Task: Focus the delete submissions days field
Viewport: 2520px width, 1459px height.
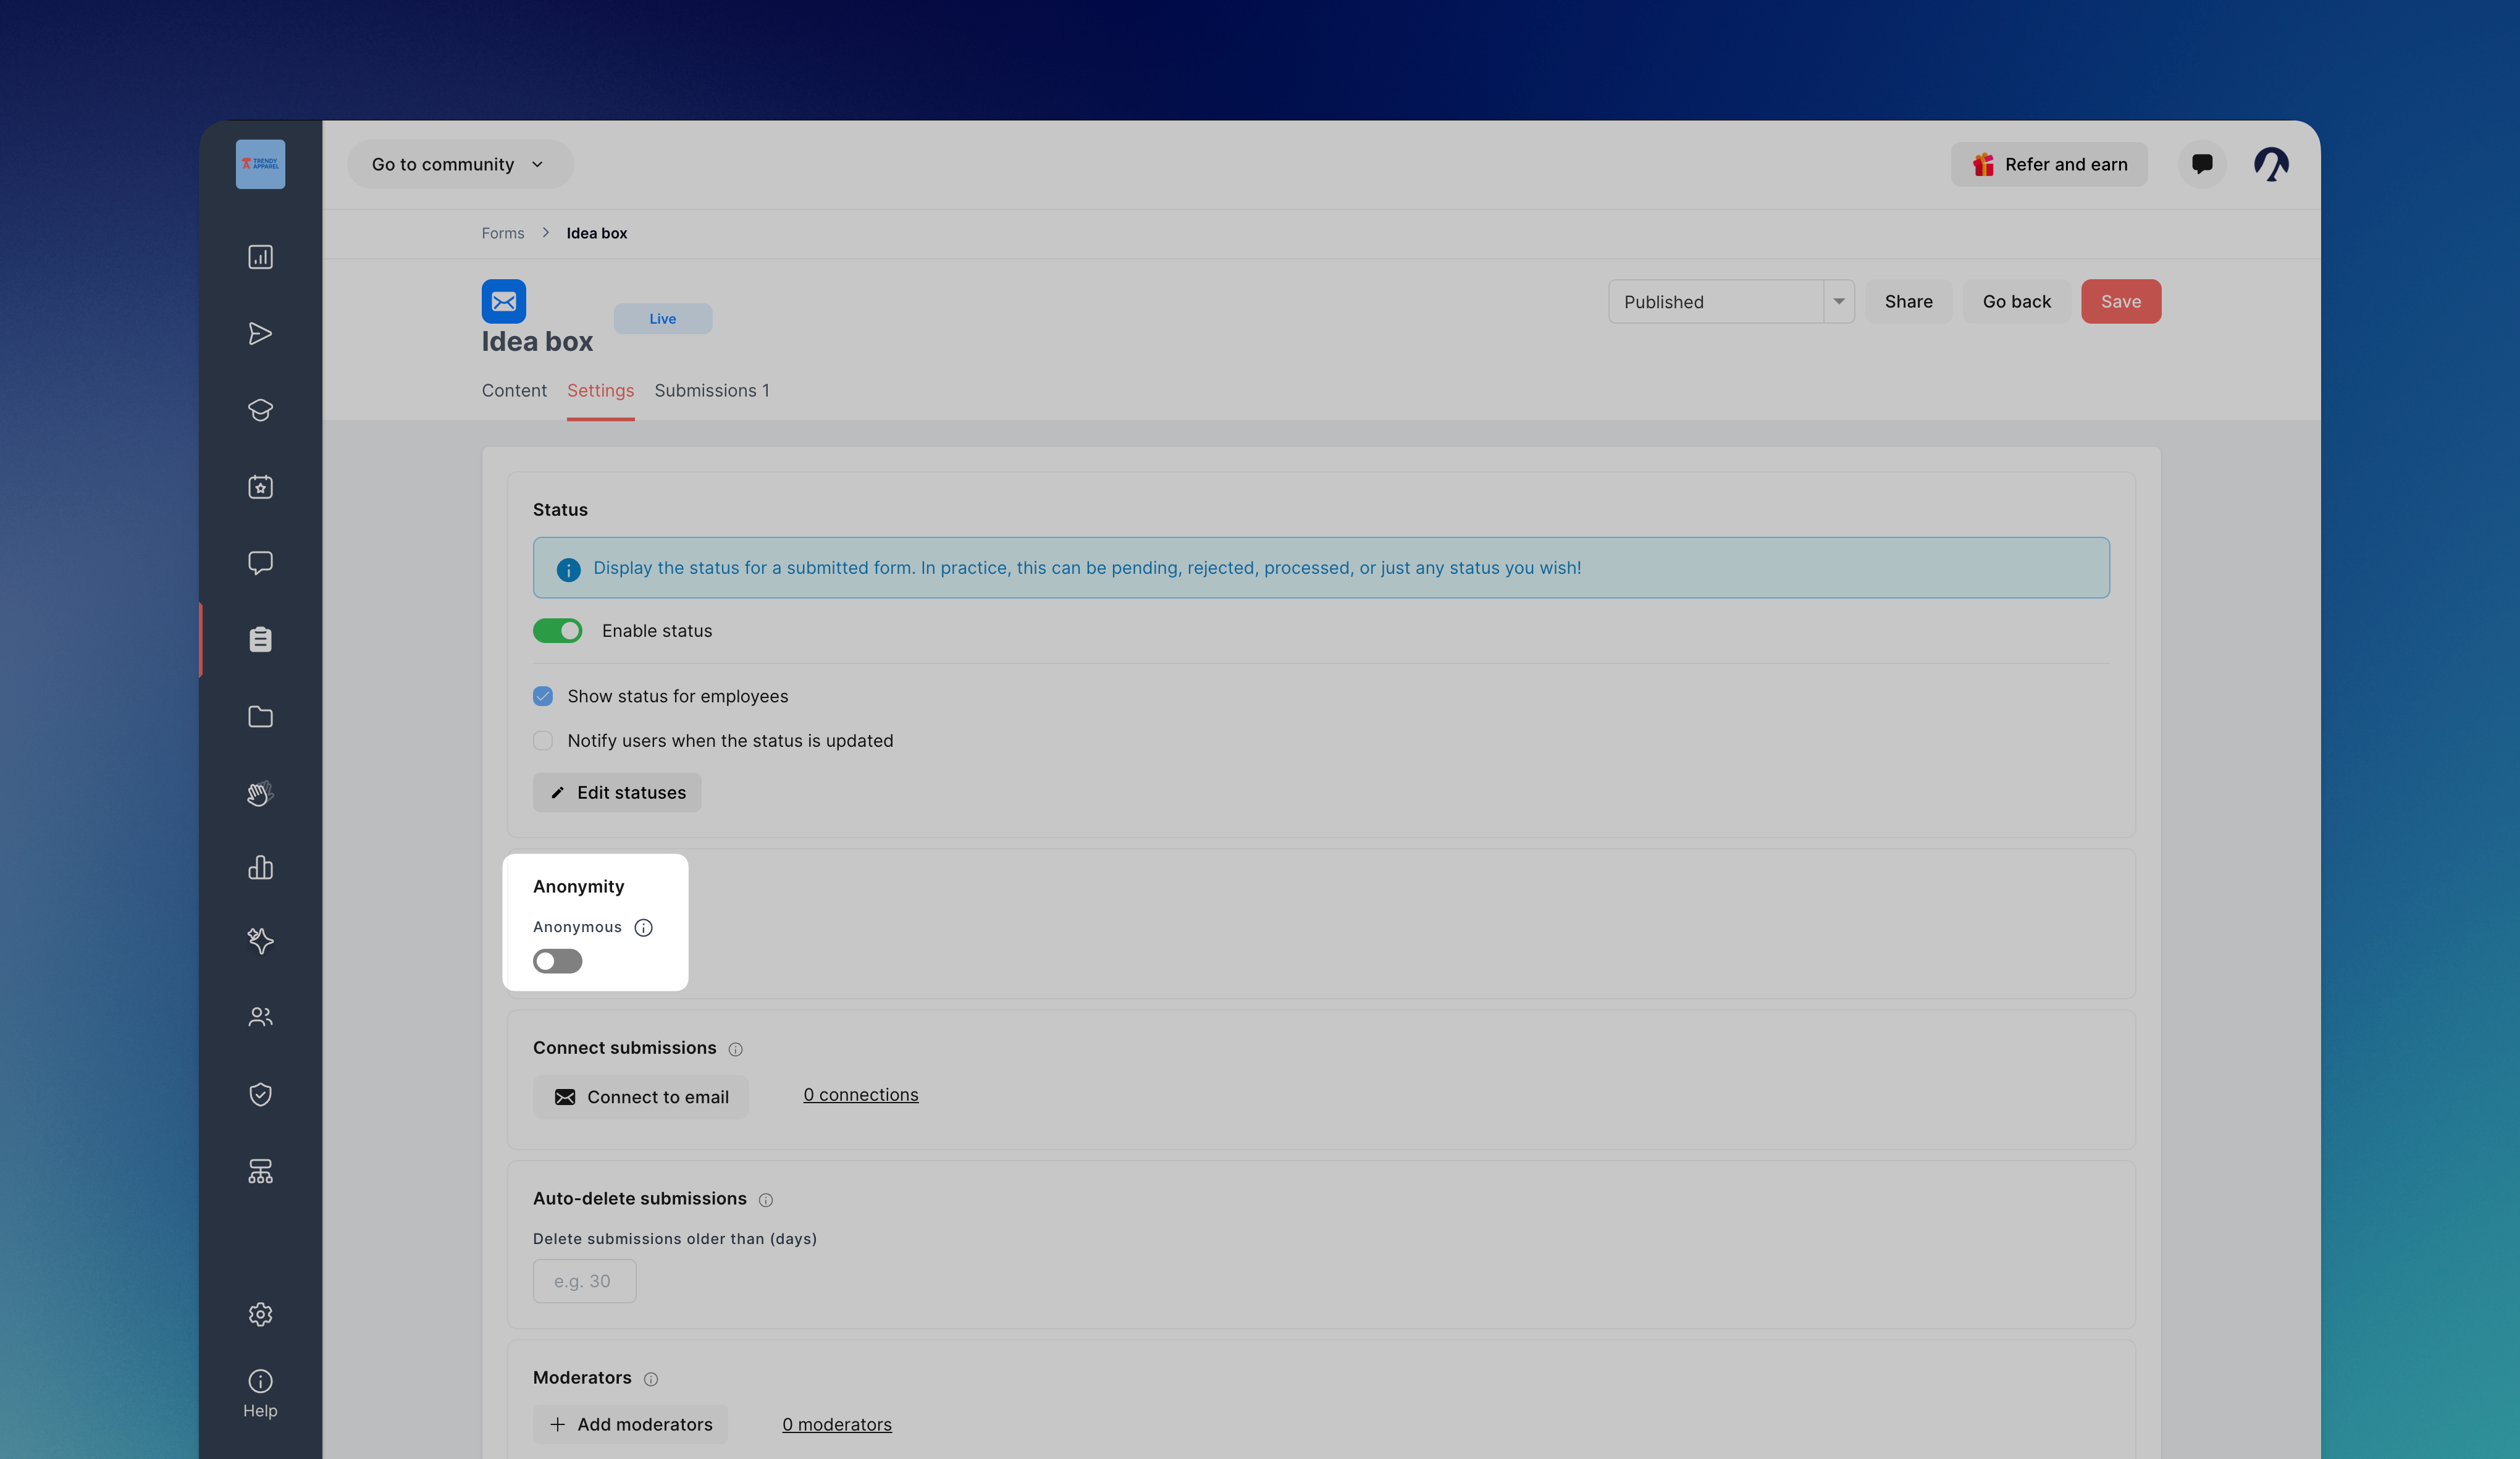Action: pos(584,1281)
